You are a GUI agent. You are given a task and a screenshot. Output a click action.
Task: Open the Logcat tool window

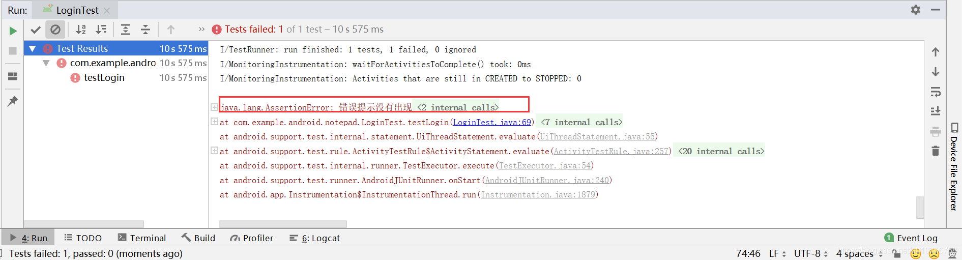[314, 238]
